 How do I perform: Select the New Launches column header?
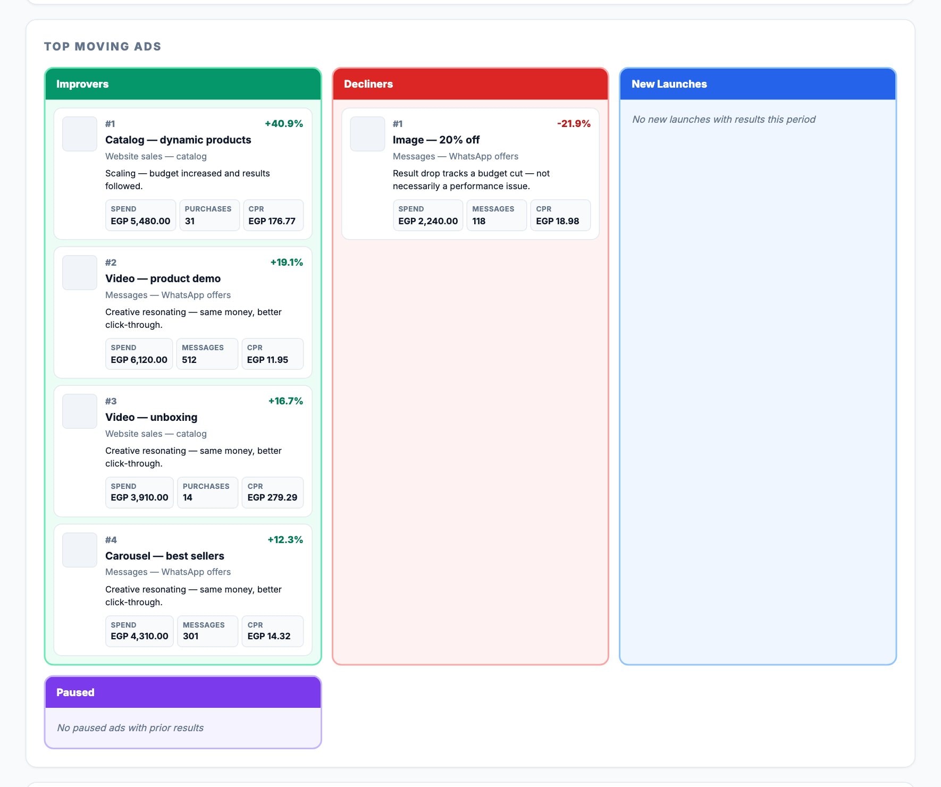coord(758,84)
